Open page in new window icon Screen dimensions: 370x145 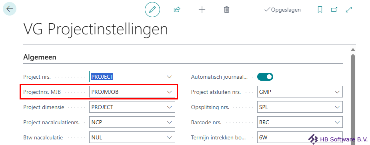(334, 10)
